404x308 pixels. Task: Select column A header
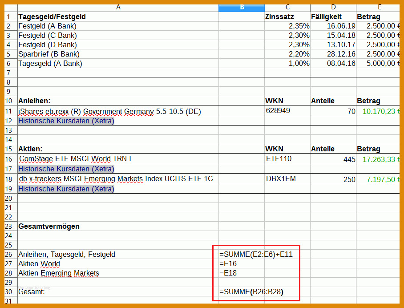pos(118,8)
